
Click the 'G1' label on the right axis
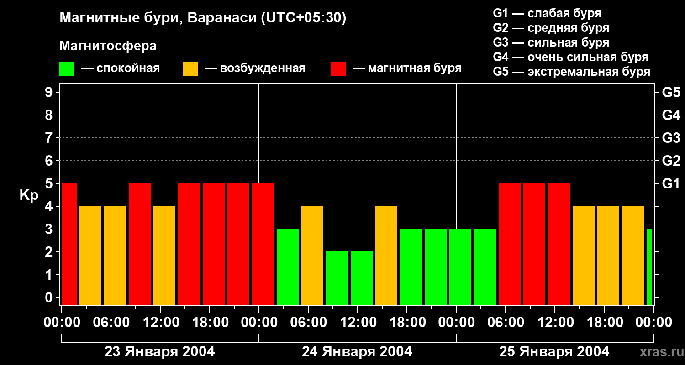tap(671, 184)
